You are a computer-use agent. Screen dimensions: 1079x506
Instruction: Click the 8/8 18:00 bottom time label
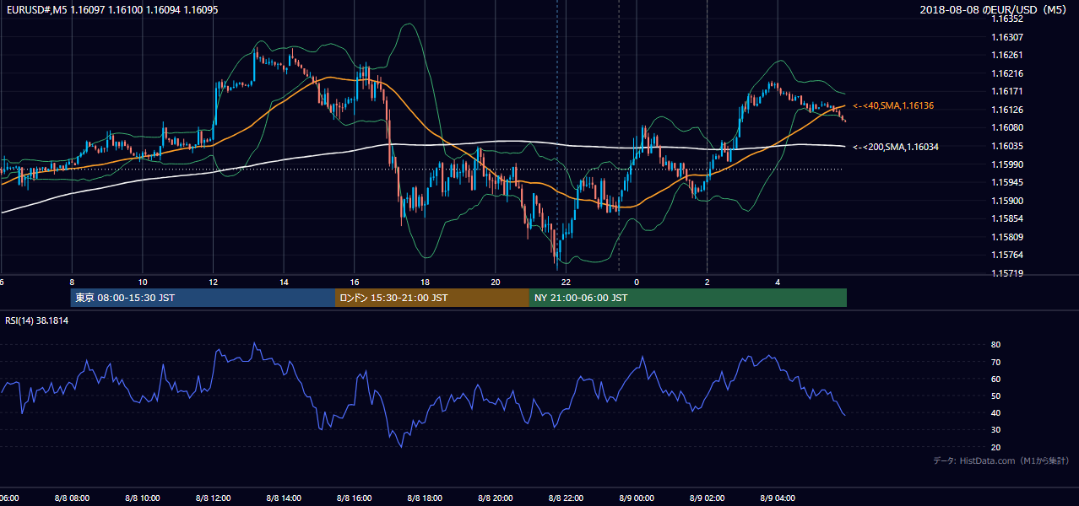click(425, 498)
